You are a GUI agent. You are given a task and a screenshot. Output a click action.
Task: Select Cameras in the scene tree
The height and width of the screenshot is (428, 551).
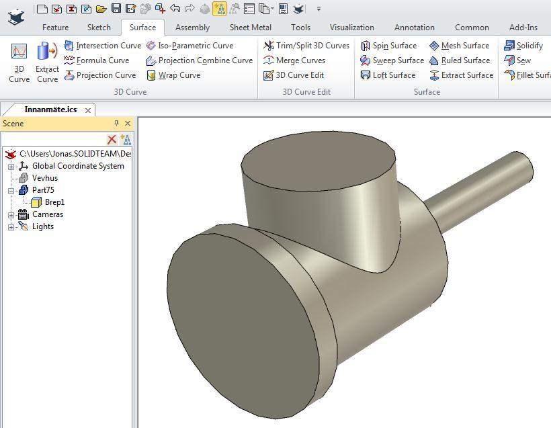point(48,214)
